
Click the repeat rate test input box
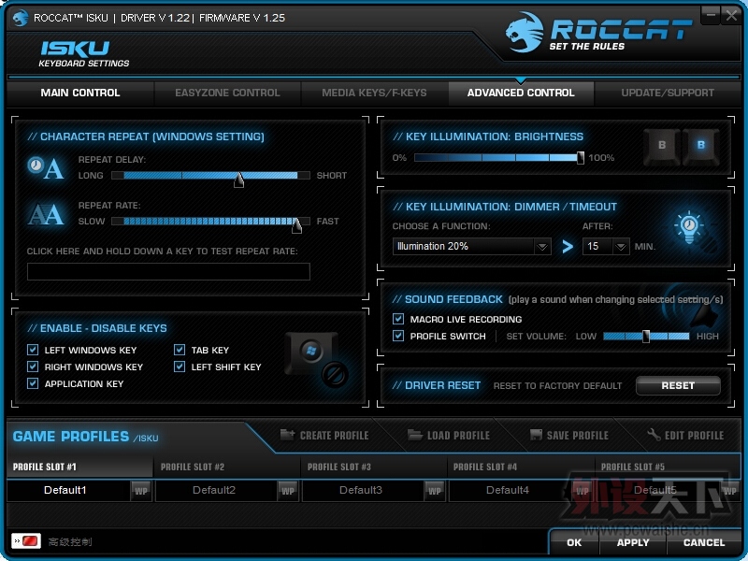168,271
